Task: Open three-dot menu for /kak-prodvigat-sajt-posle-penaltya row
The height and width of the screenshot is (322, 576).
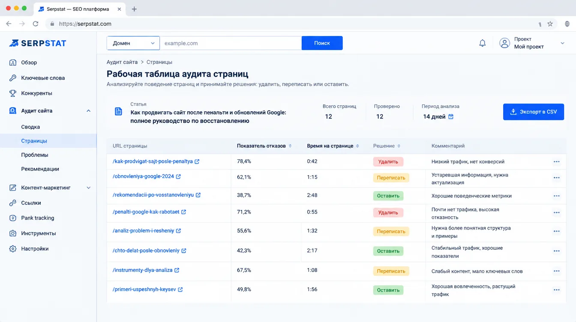Action: tap(556, 162)
